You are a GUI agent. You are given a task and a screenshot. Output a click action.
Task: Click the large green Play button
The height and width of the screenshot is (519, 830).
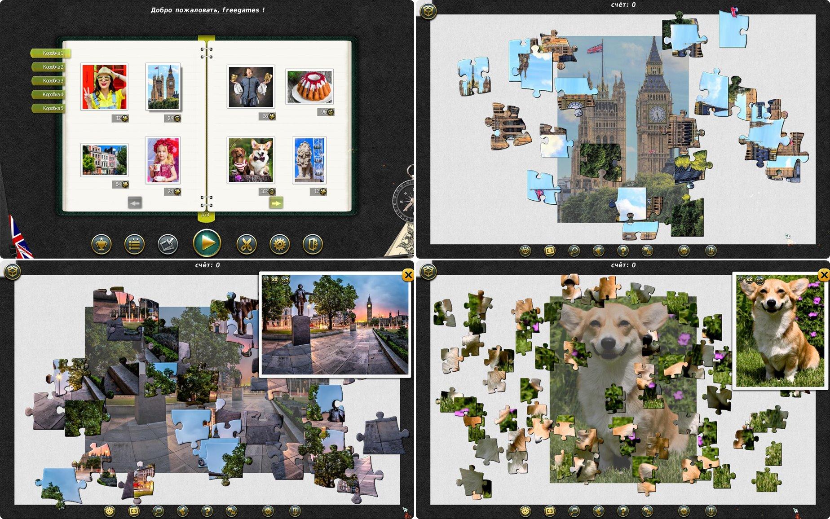207,243
